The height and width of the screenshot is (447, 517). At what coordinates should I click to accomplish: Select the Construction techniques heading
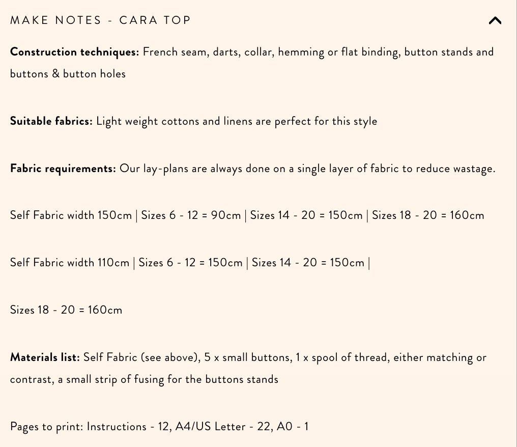tap(74, 51)
